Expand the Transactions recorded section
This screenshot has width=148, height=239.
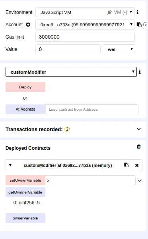(x=139, y=129)
